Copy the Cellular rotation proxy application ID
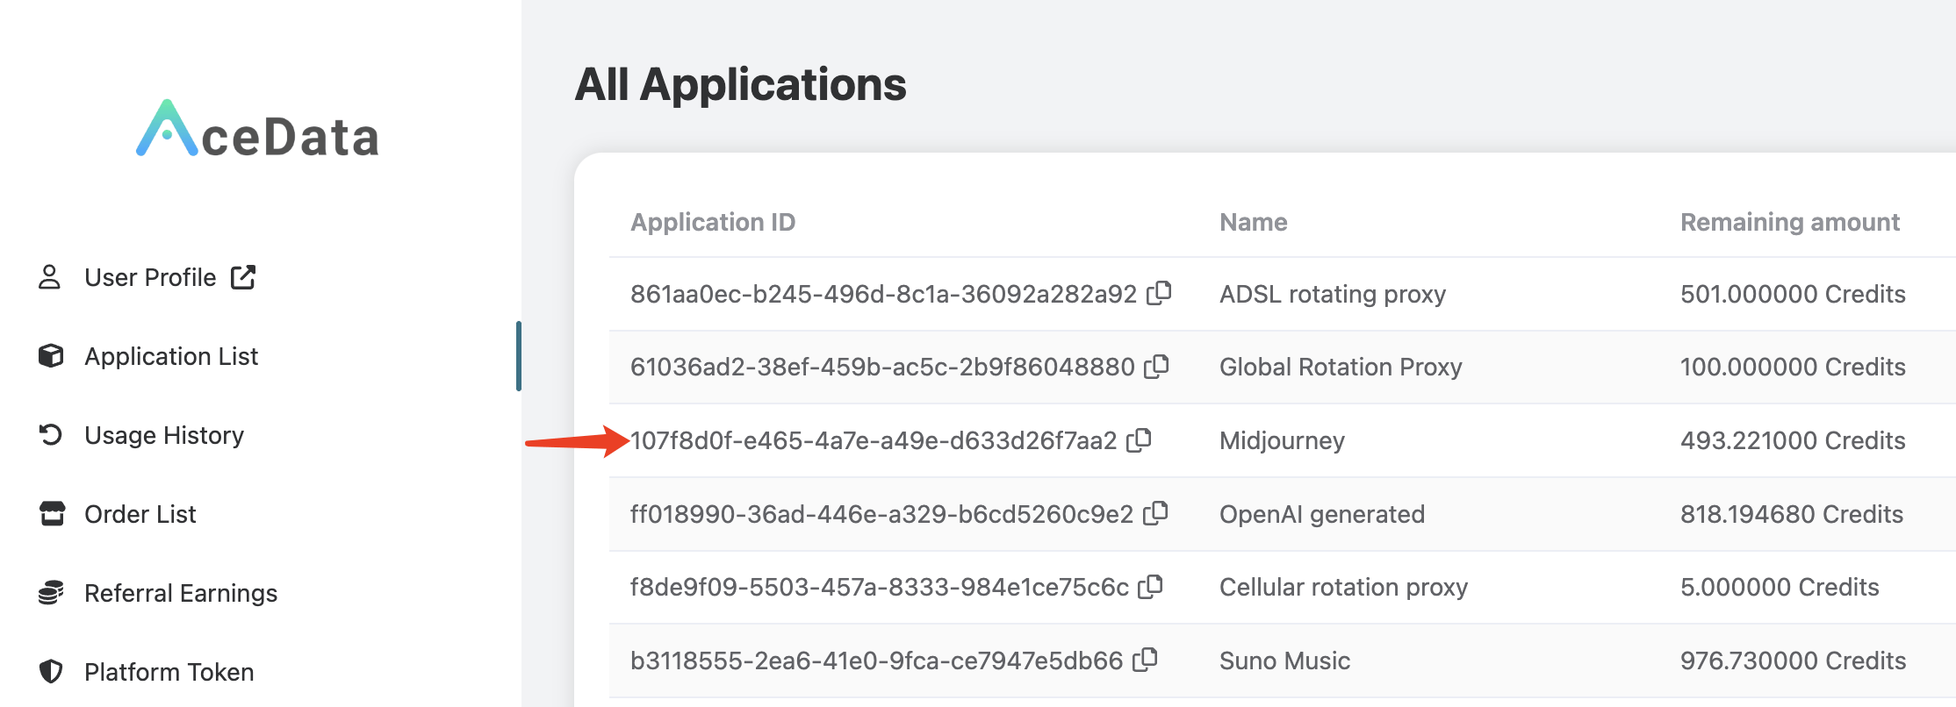Image resolution: width=1956 pixels, height=707 pixels. (1150, 587)
